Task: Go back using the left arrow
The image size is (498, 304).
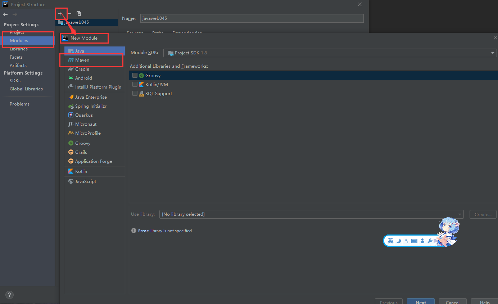Action: (x=5, y=14)
